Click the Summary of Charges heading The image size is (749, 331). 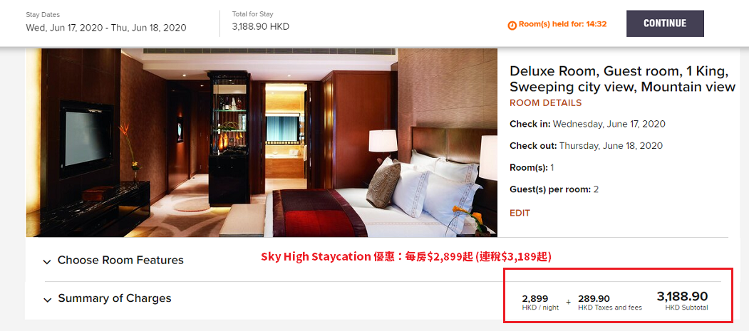pyautogui.click(x=115, y=298)
